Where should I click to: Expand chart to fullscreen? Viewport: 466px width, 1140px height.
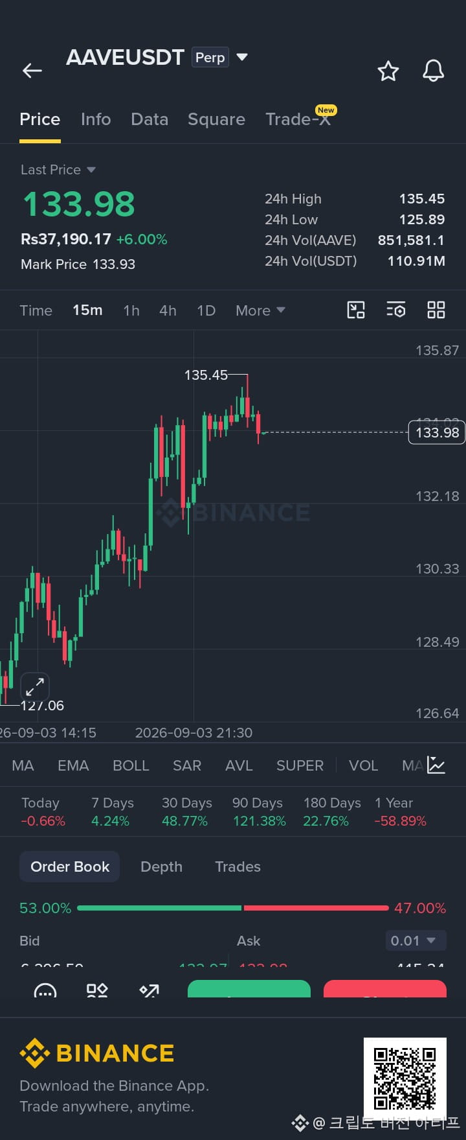35,686
